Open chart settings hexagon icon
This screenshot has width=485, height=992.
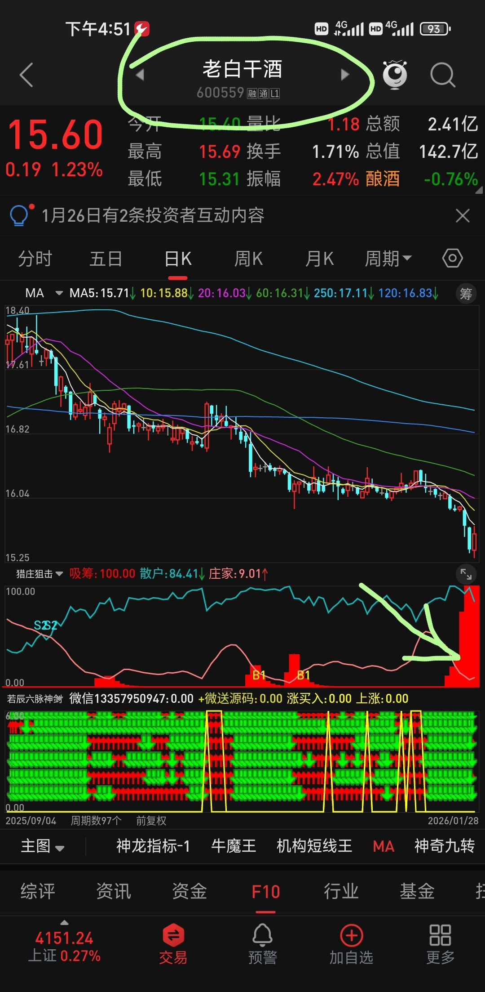pyautogui.click(x=452, y=258)
